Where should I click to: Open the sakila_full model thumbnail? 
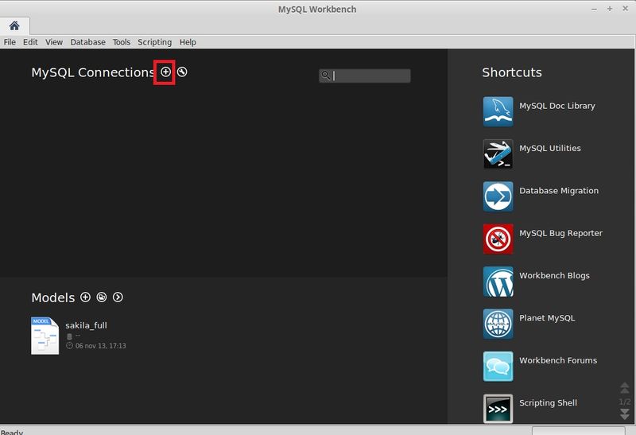(45, 336)
